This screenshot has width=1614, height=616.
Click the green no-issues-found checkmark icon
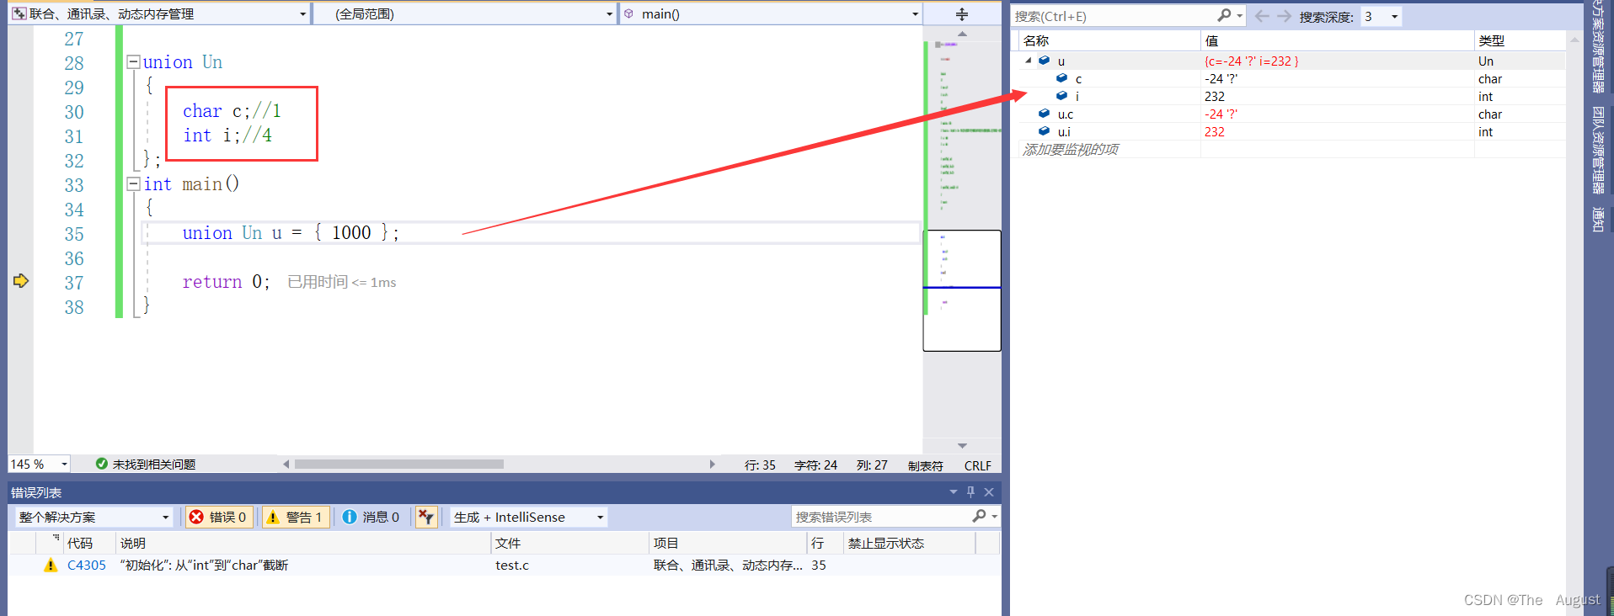pyautogui.click(x=102, y=464)
